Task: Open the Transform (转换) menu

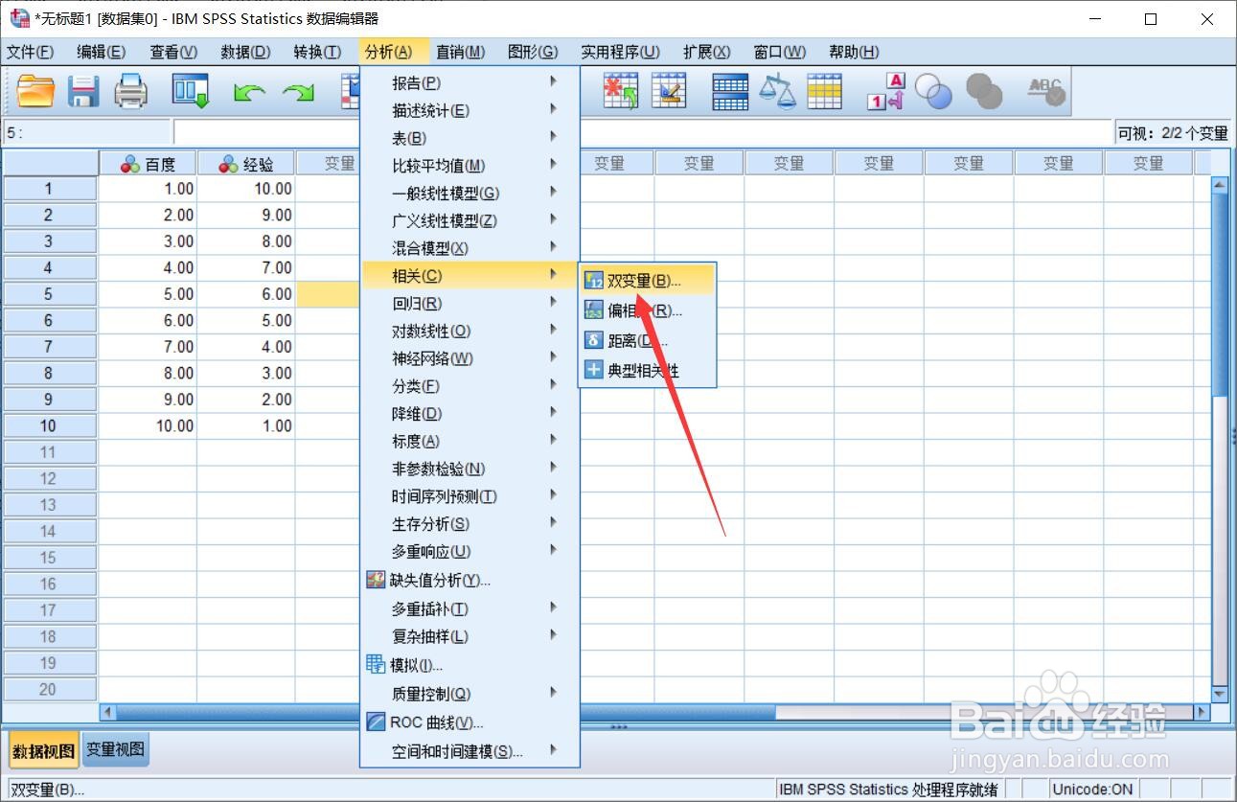Action: (317, 52)
